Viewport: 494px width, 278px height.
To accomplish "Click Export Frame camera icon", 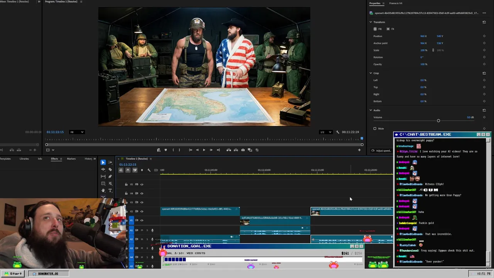I will pyautogui.click(x=243, y=150).
